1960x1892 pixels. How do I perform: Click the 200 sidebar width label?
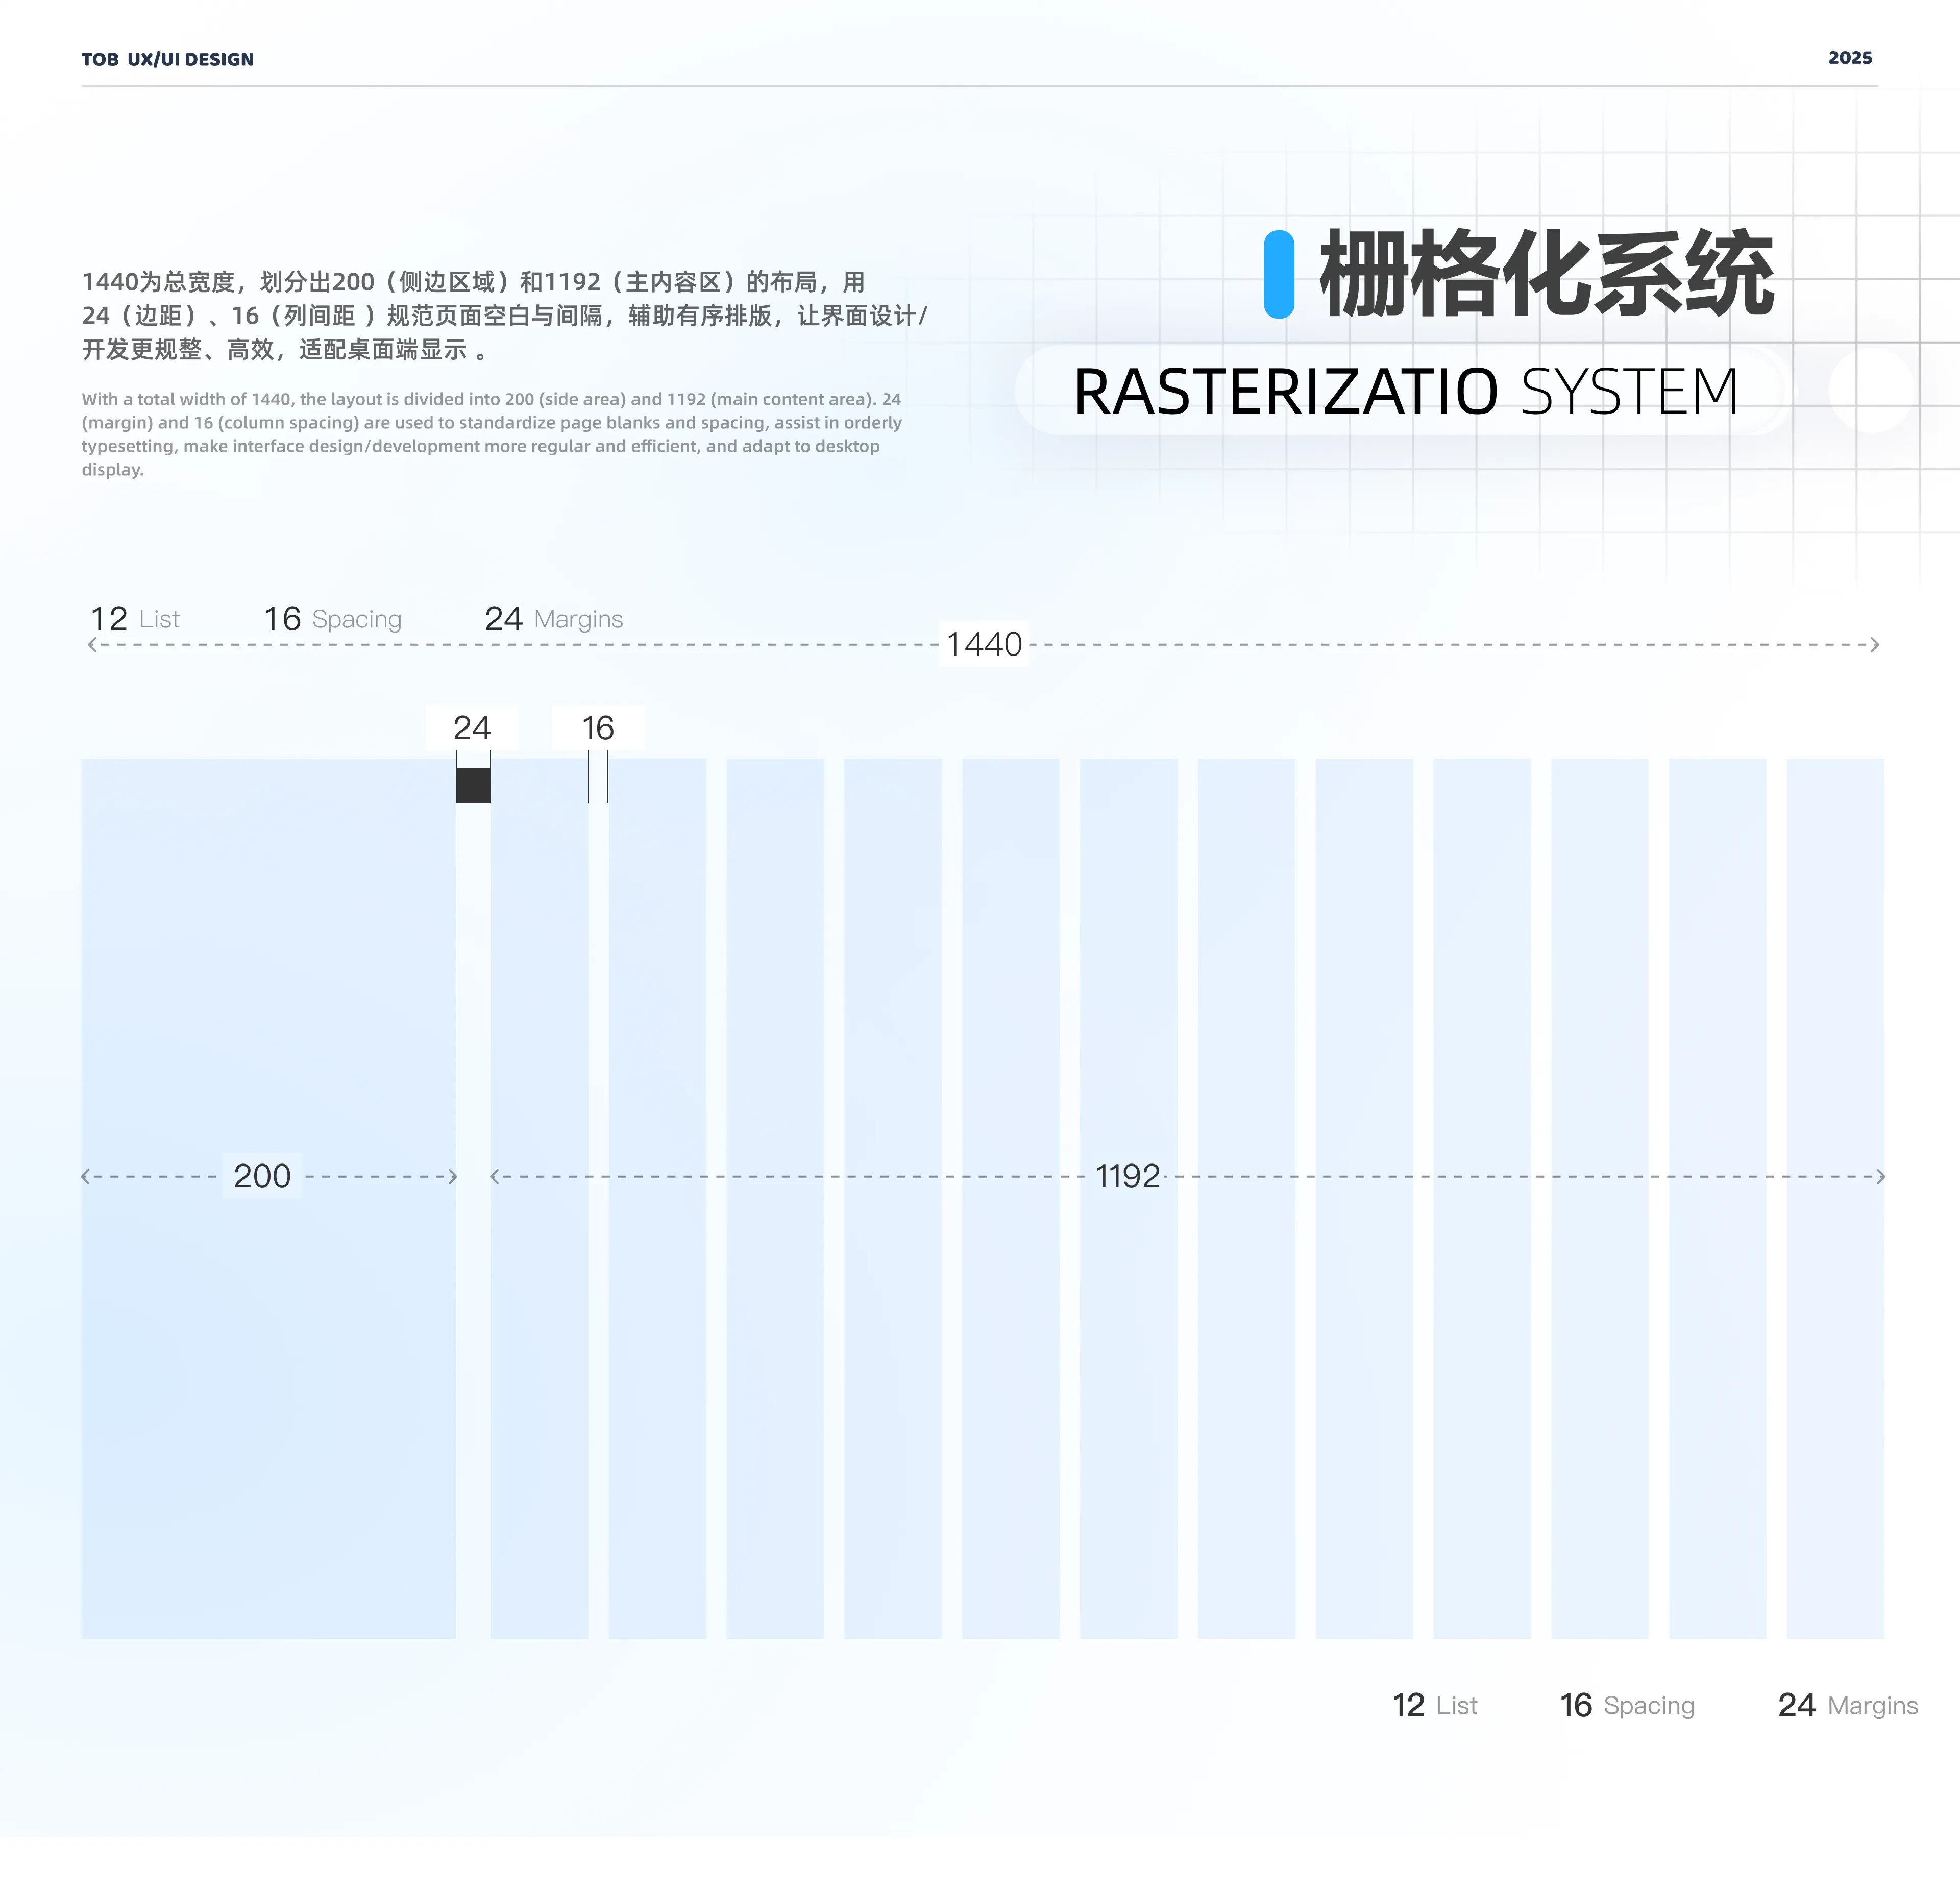(x=262, y=1176)
